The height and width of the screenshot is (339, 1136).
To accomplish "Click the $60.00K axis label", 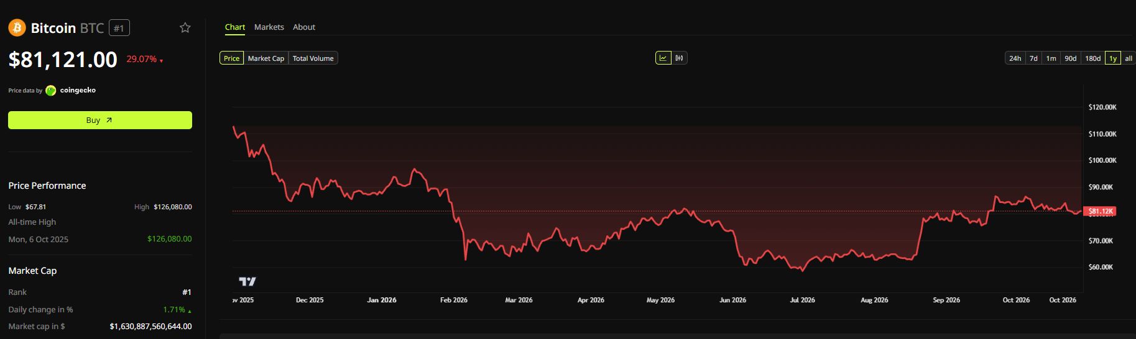I will pyautogui.click(x=1101, y=267).
